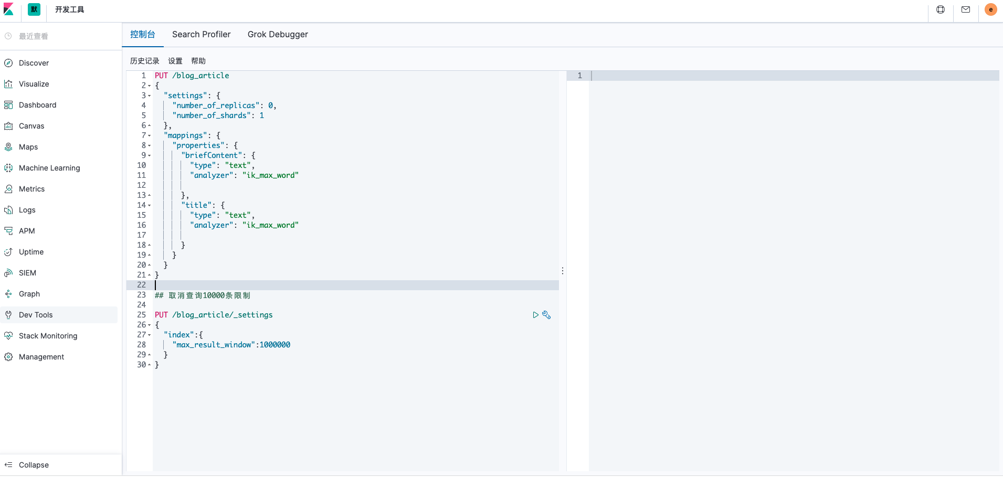Open the newsfeed mail icon

click(x=966, y=9)
